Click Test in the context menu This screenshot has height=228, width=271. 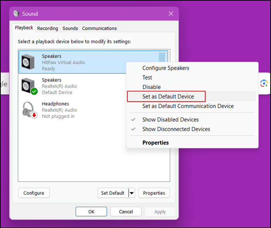(x=147, y=78)
